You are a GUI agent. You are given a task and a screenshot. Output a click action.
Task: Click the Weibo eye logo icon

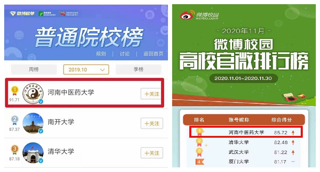(187, 15)
